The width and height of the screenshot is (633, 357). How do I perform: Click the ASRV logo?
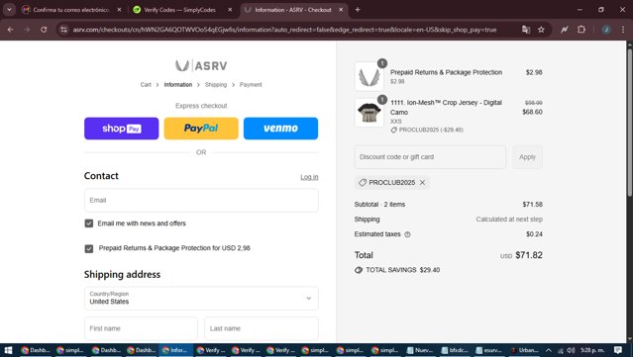point(201,65)
